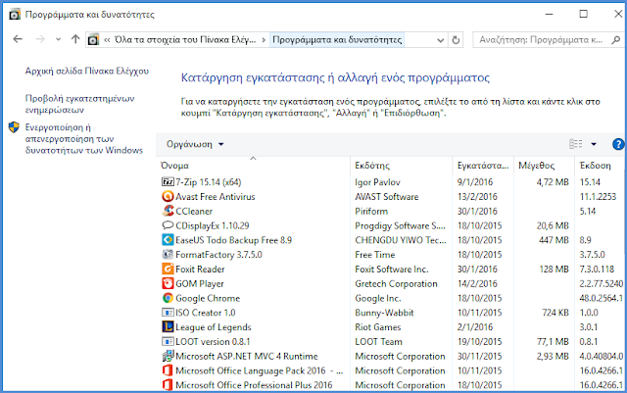Open Αρχική σελίδα Πίνακα Ελέγχου link

point(87,72)
